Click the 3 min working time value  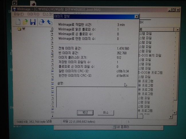tap(121, 25)
